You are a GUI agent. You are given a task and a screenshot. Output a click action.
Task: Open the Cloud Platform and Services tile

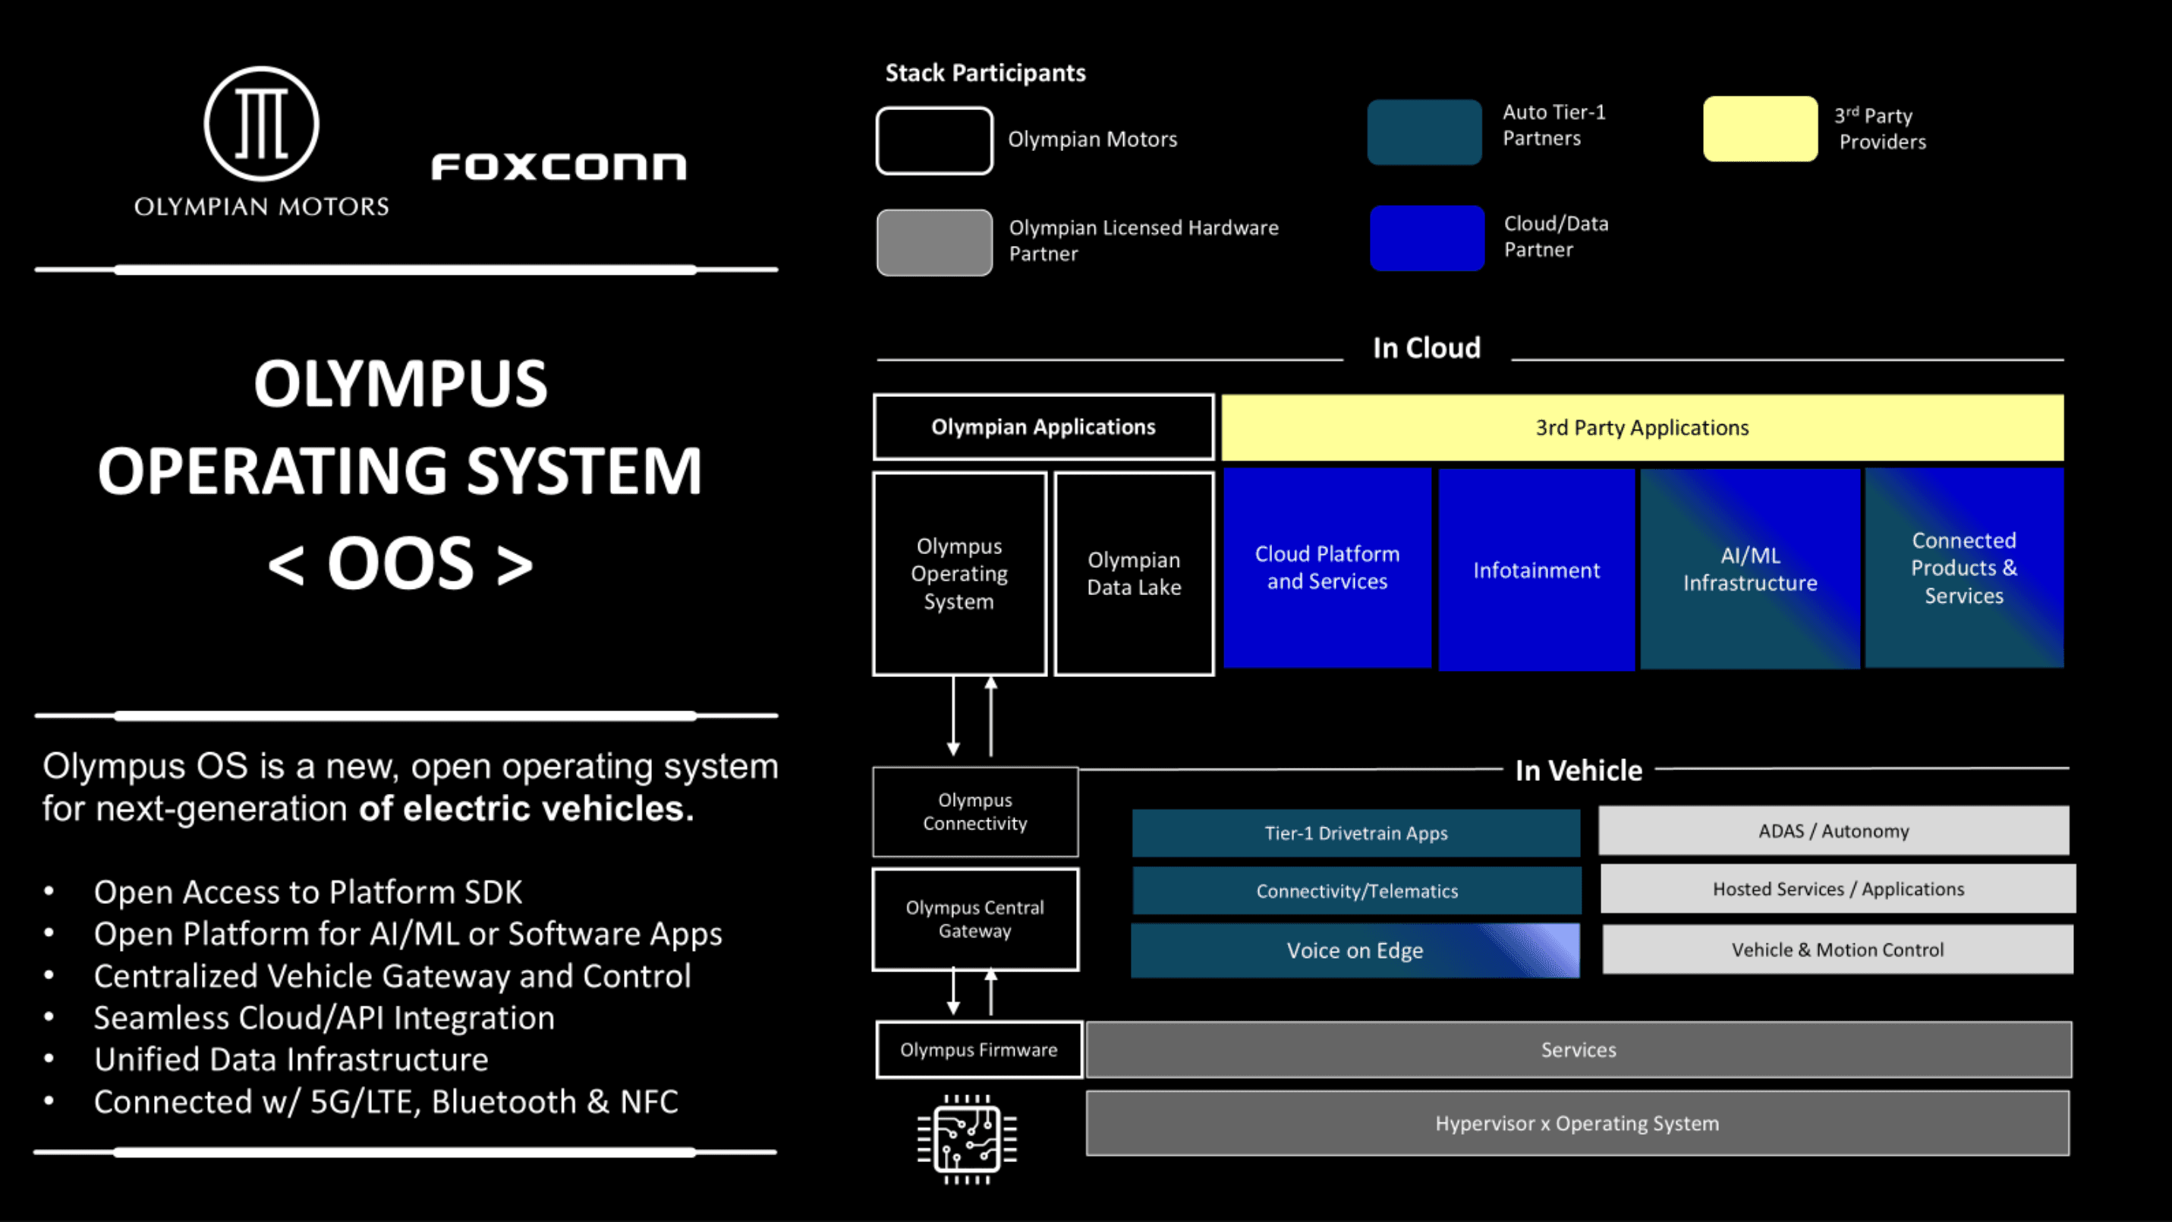pos(1327,568)
